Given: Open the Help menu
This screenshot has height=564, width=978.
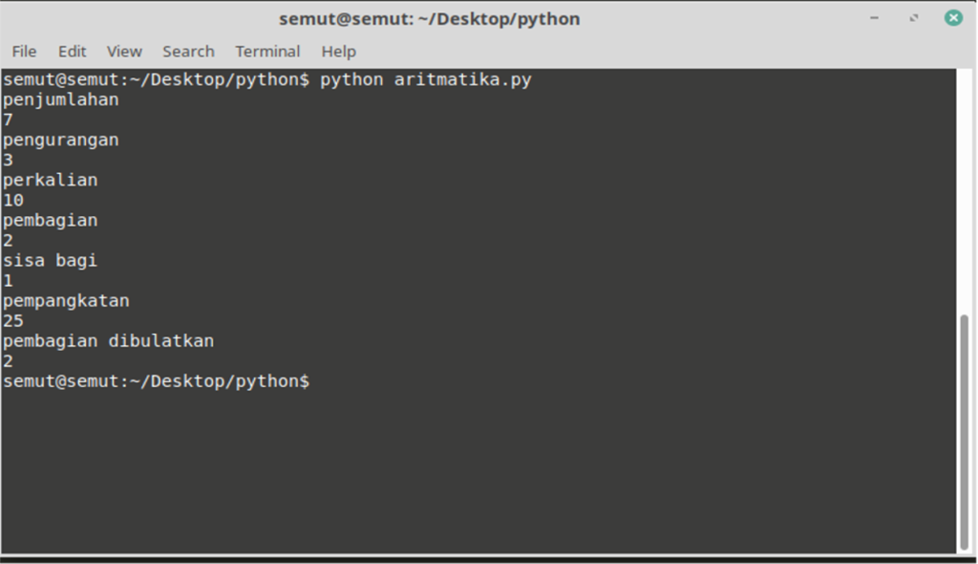Looking at the screenshot, I should tap(338, 52).
